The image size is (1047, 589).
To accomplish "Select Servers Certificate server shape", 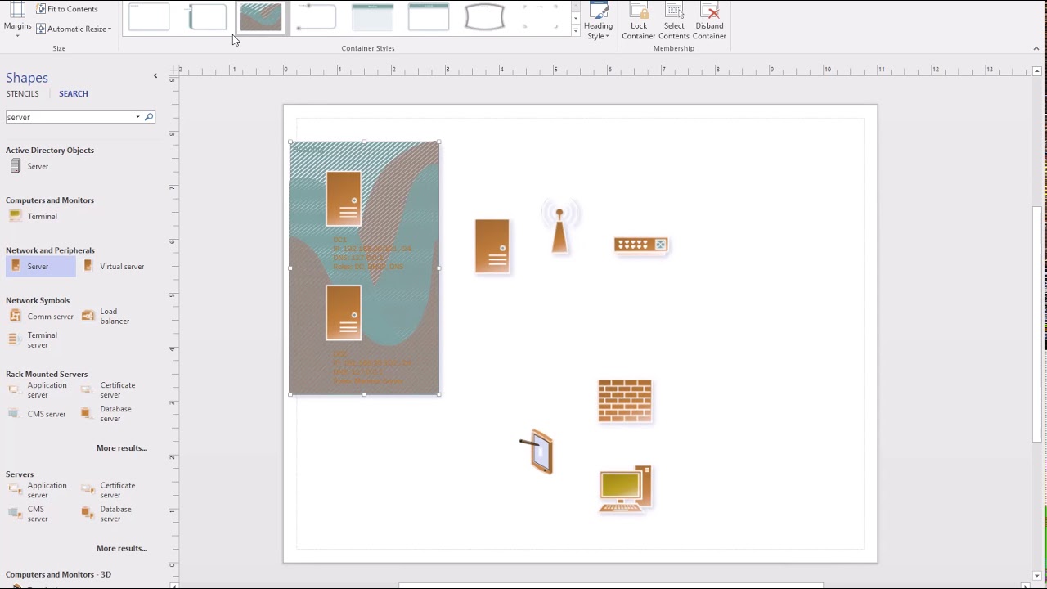I will 109,490.
